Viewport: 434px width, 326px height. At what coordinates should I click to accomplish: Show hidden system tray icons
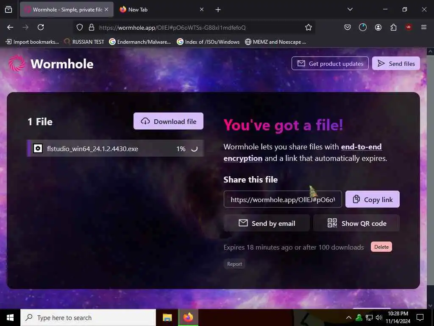(349, 318)
